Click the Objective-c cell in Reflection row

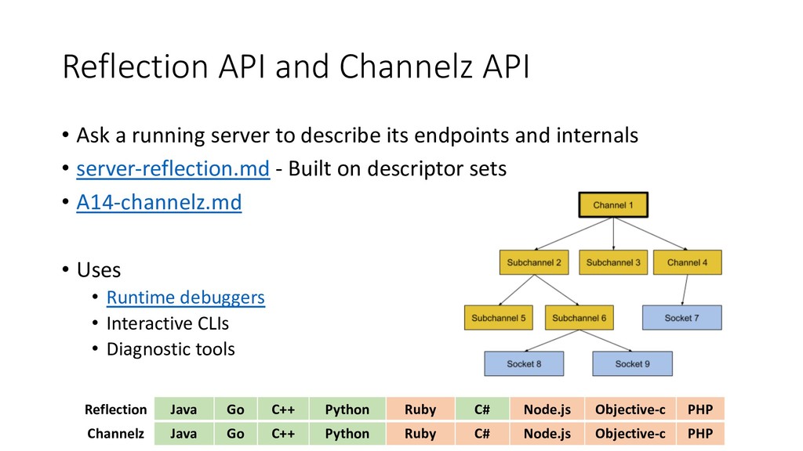tap(630, 409)
